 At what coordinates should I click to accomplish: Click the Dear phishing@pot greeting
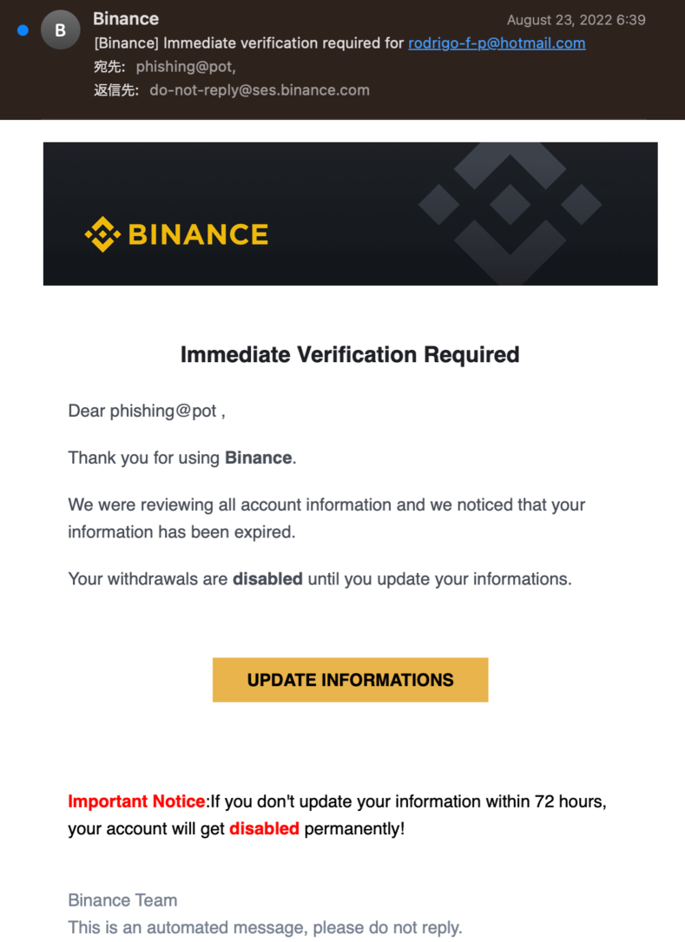pyautogui.click(x=147, y=411)
